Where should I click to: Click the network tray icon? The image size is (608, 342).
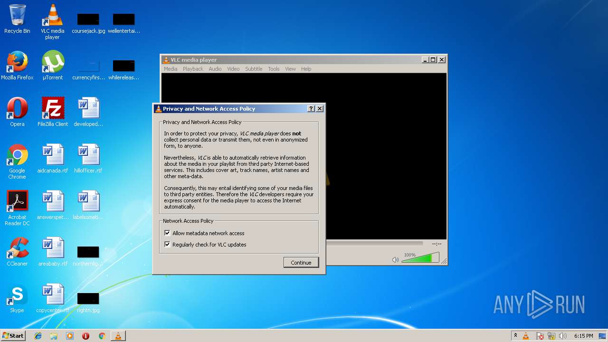click(x=551, y=336)
